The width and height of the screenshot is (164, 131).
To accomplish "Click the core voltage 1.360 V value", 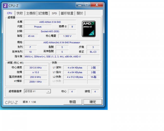I will coord(67,36).
